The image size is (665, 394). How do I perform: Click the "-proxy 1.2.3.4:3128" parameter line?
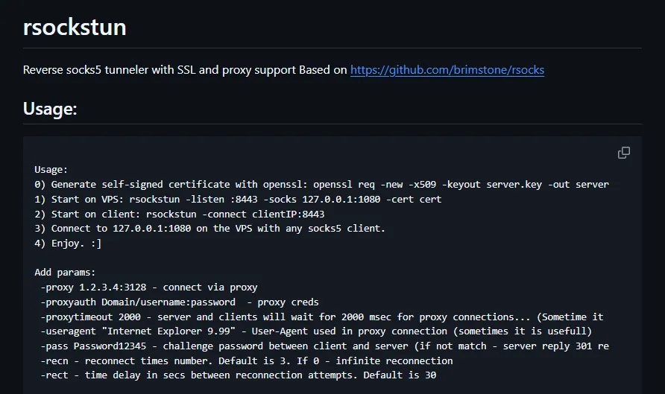pos(149,287)
